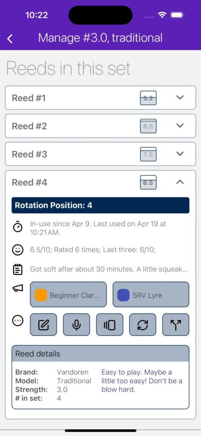
Task: Tap the smiley face rating icon
Action: pyautogui.click(x=17, y=250)
